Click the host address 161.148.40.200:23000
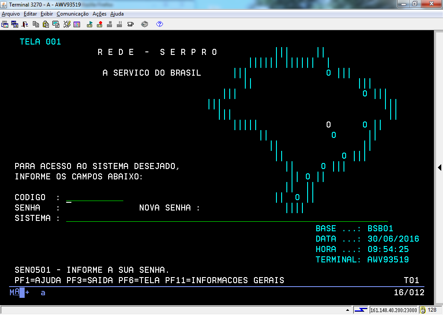443x332 pixels. (394, 310)
